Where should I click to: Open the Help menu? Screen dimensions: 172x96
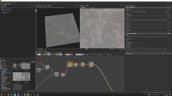(15, 2)
